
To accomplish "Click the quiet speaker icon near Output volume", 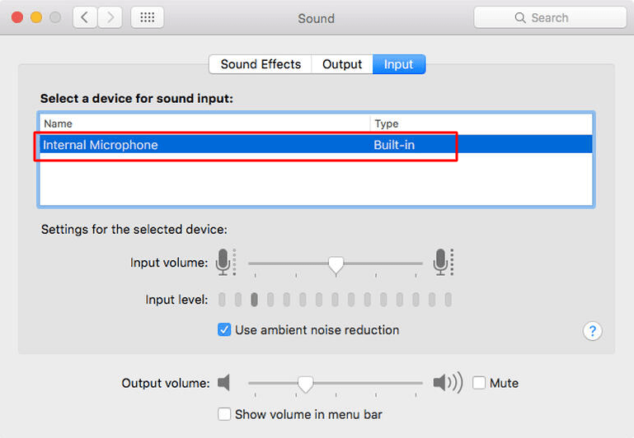I will [x=224, y=383].
